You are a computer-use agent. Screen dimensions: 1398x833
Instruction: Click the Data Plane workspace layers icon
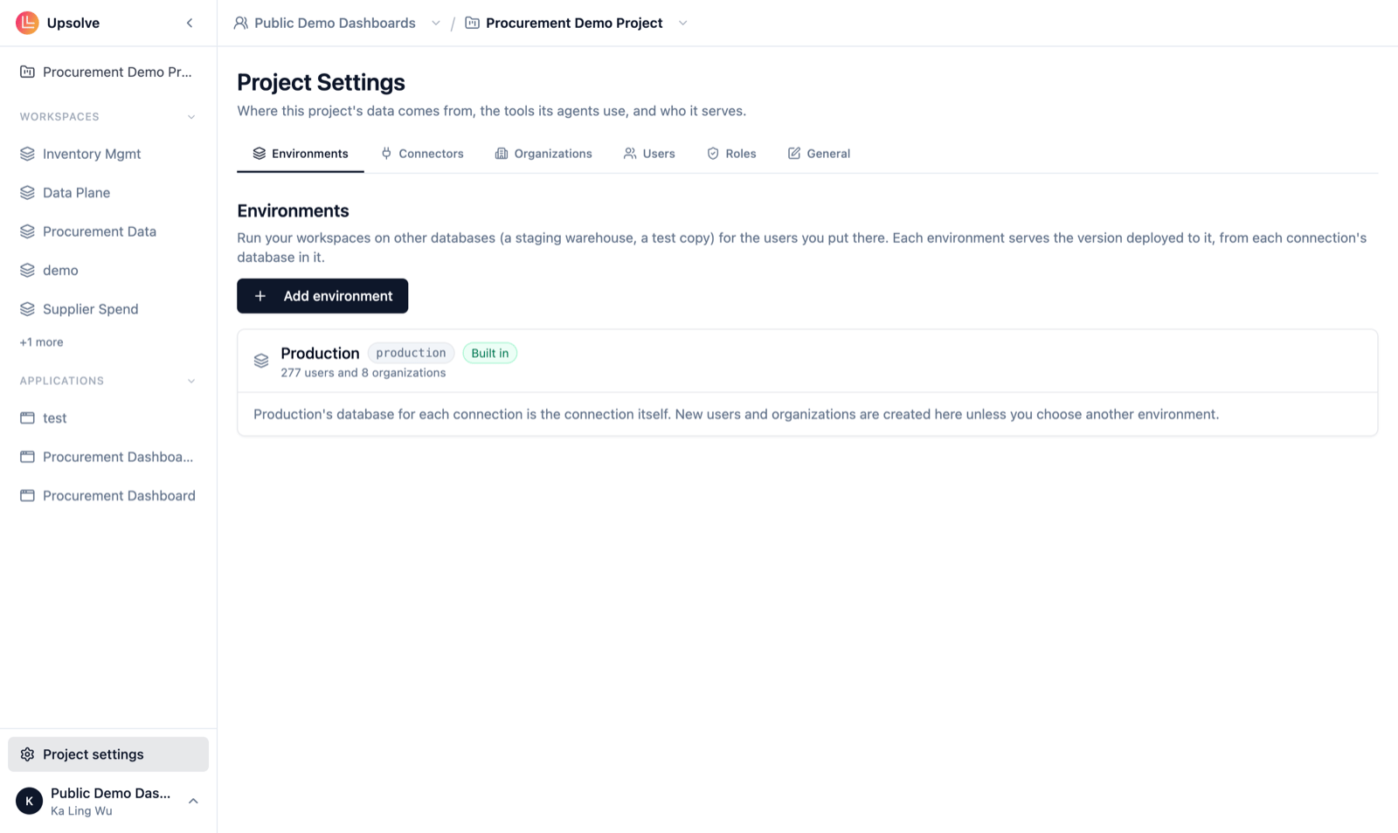(x=27, y=192)
